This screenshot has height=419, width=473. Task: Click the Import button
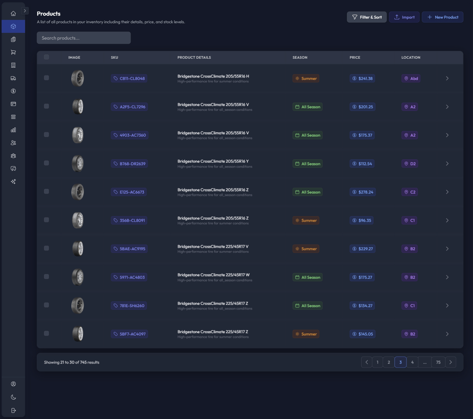(x=404, y=17)
